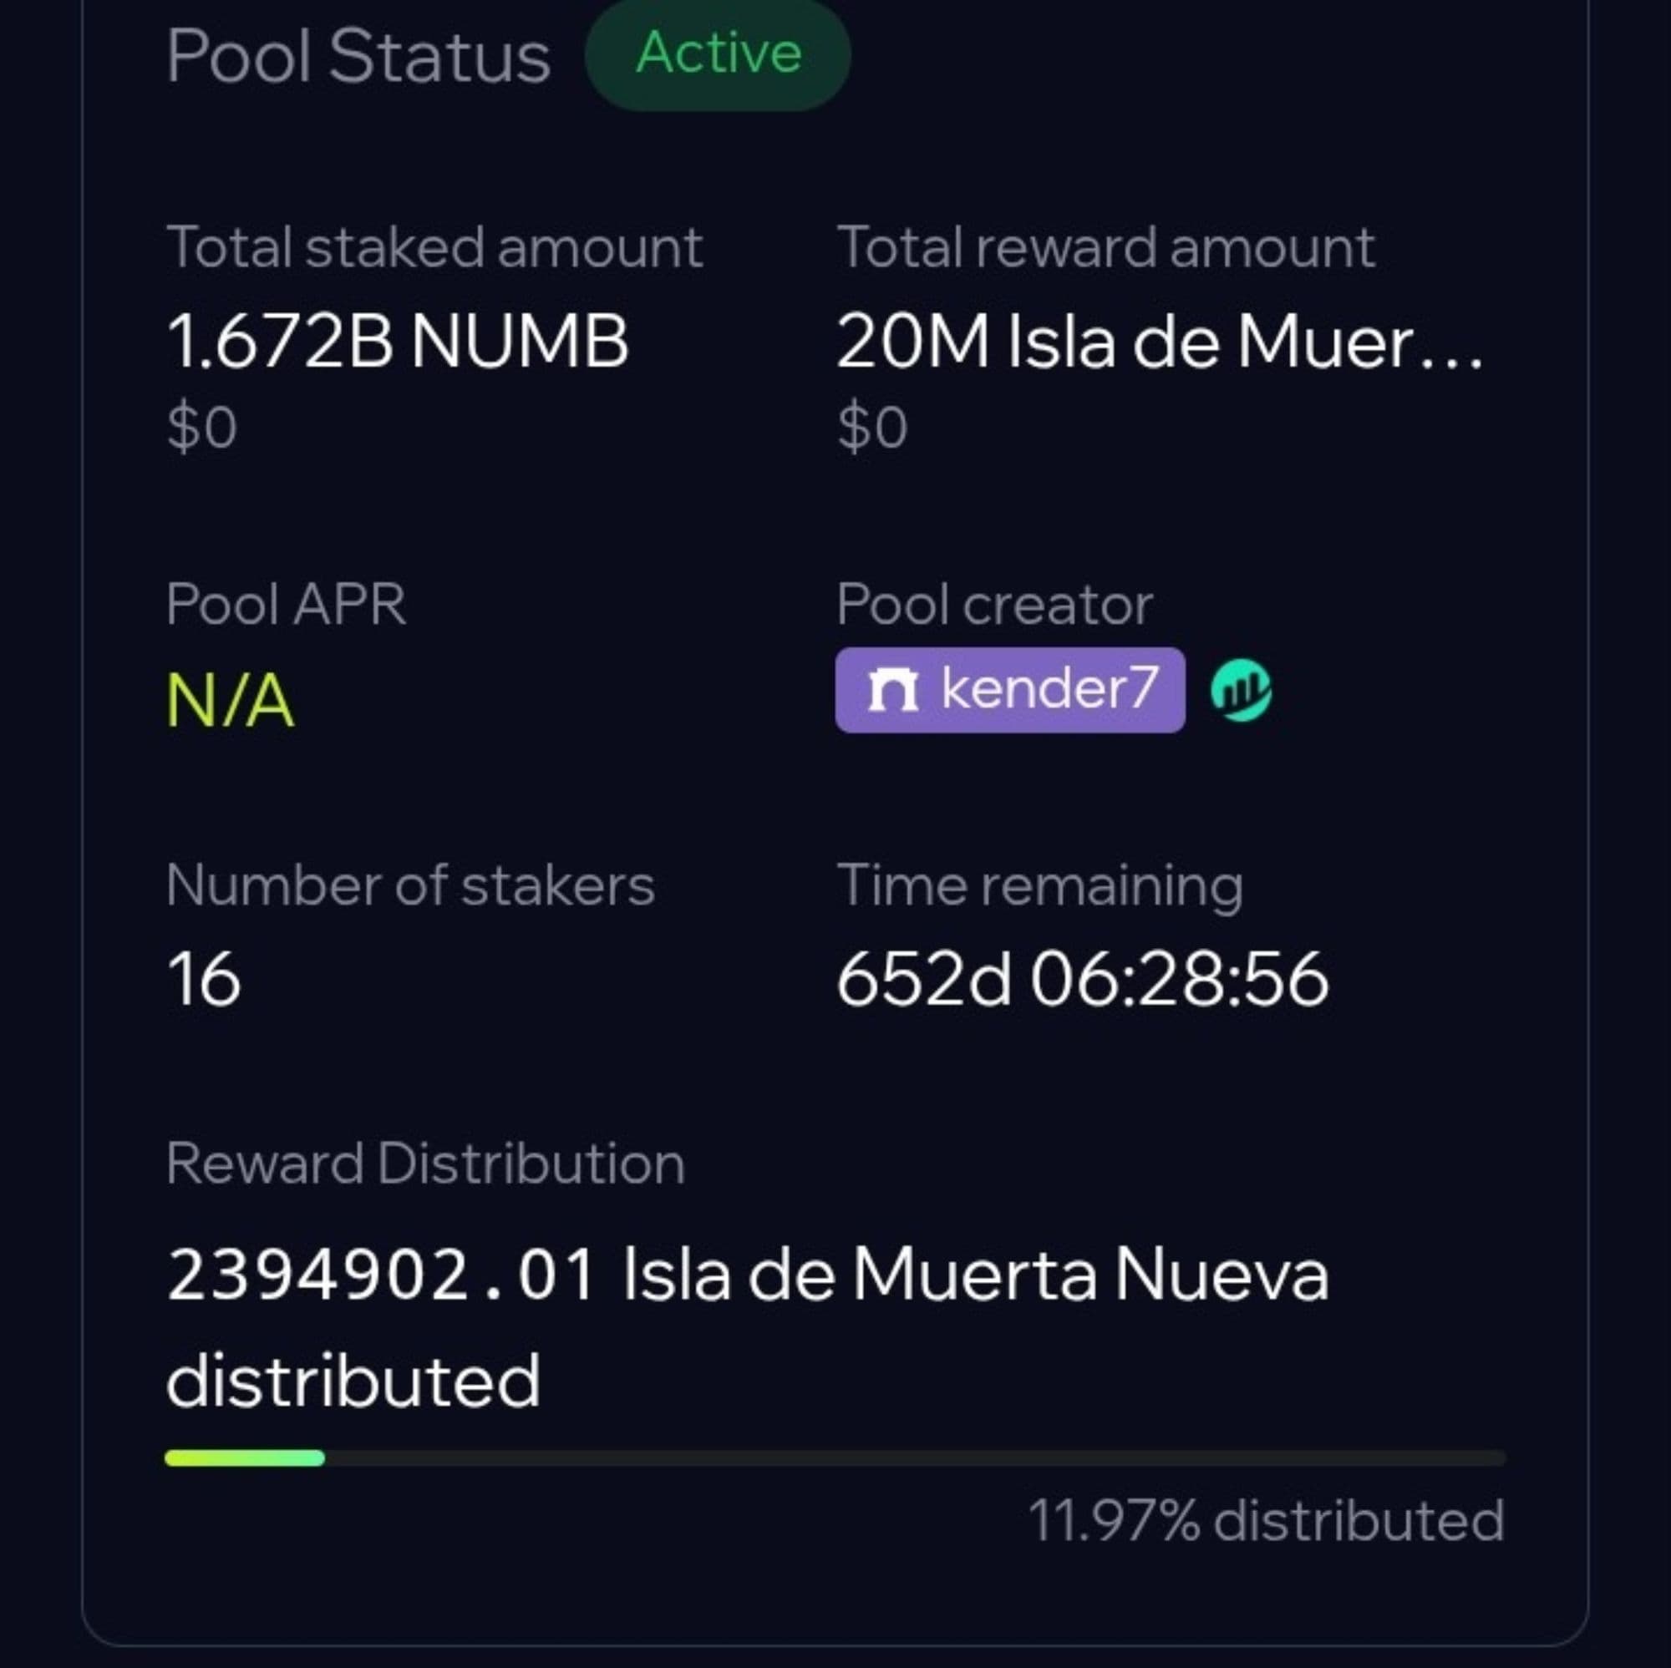Click the 11.97% distributed label

1267,1521
